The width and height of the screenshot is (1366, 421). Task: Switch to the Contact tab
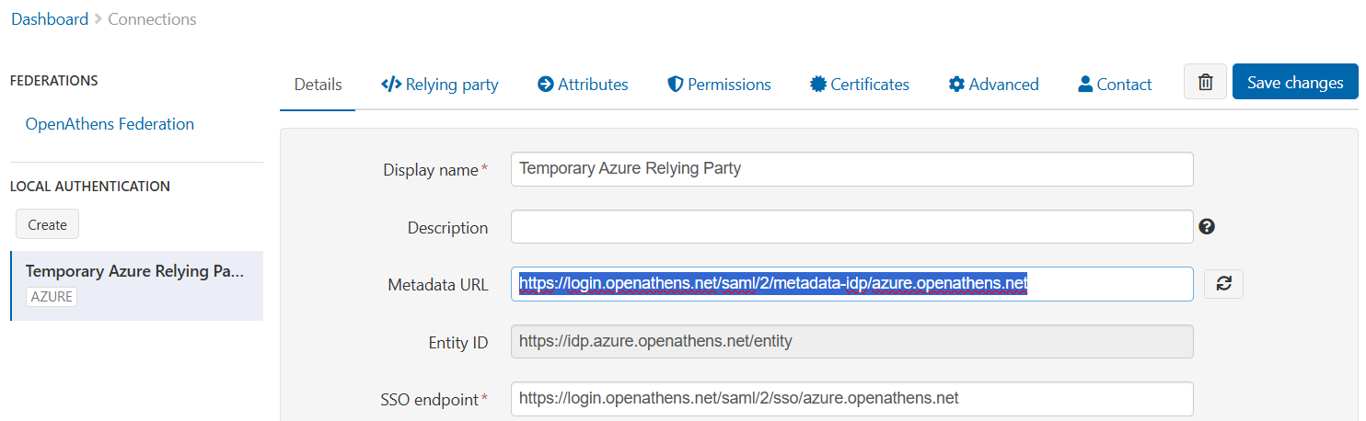point(1115,85)
